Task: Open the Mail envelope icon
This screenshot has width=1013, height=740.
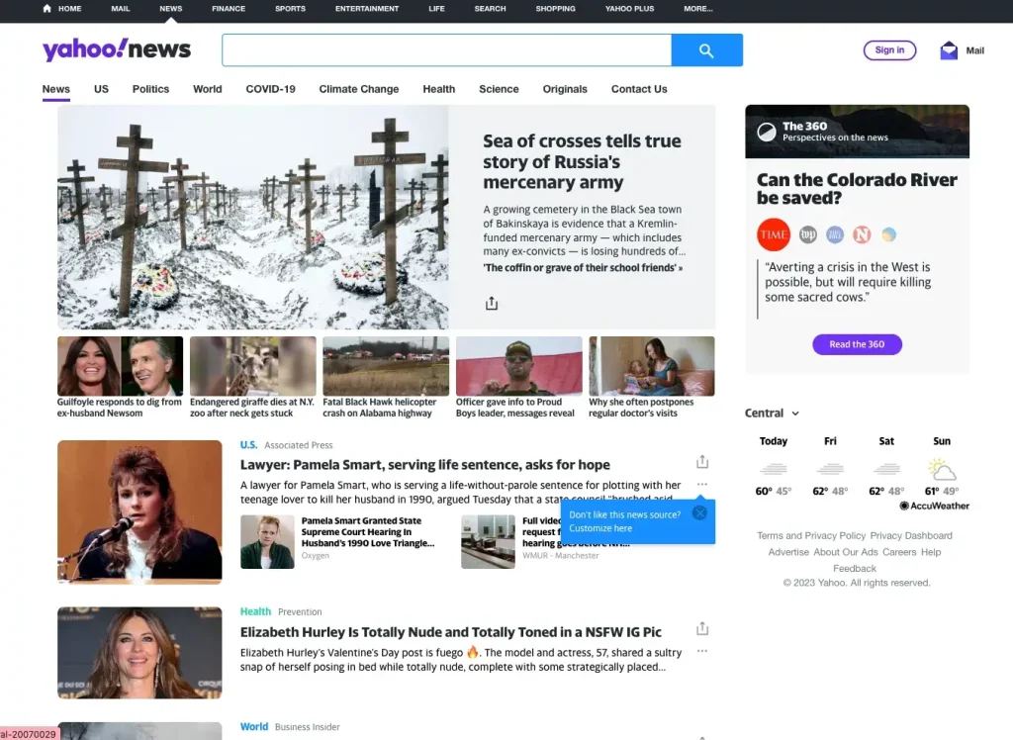Action: 949,50
